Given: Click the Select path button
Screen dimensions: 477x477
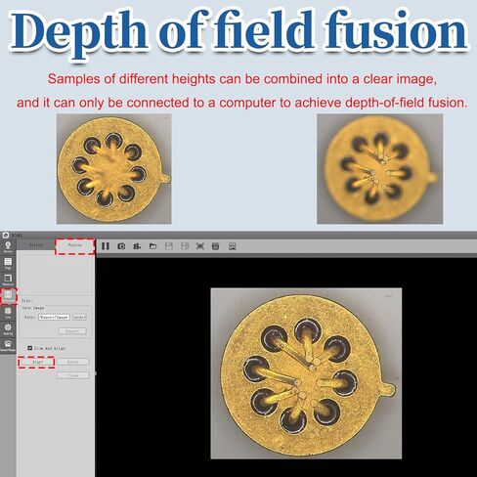Looking at the screenshot, I should click(79, 317).
